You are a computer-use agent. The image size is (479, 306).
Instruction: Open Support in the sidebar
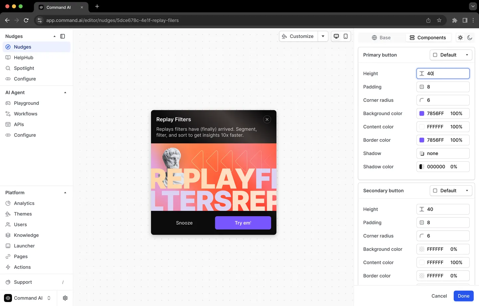[37, 282]
